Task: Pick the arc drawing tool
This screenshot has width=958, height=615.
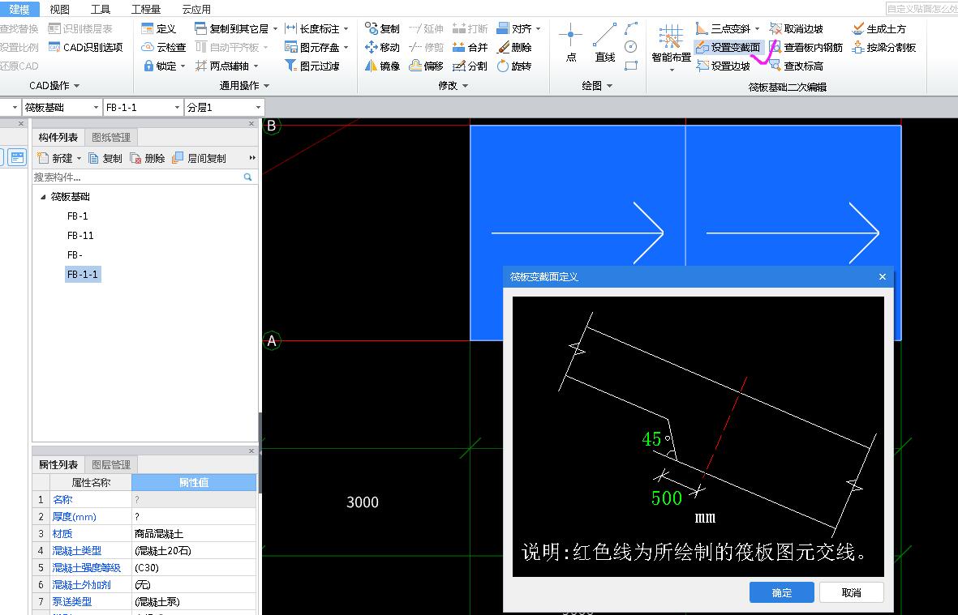Action: [x=631, y=28]
